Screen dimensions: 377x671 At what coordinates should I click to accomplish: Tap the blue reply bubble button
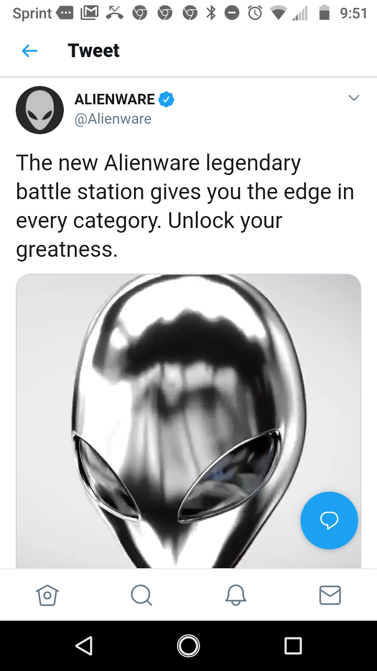pos(329,521)
